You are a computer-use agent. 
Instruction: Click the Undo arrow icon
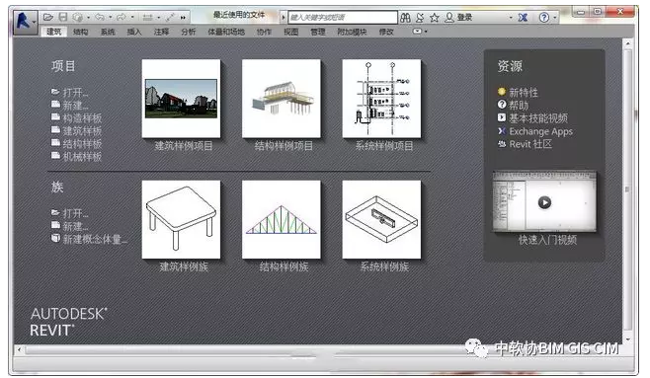[100, 17]
